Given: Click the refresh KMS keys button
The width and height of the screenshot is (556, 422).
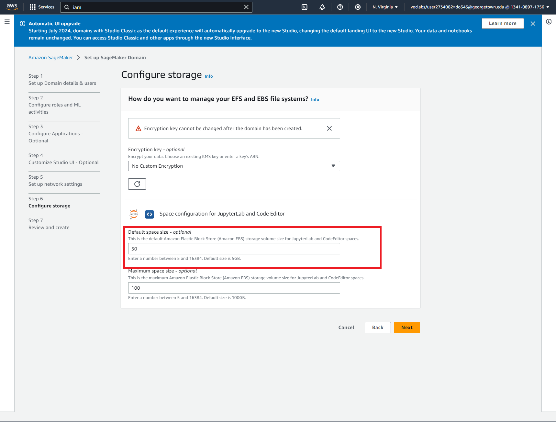Looking at the screenshot, I should [x=137, y=184].
